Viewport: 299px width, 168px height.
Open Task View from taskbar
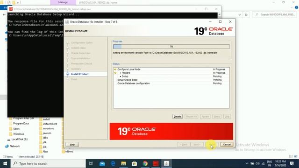tap(91, 164)
